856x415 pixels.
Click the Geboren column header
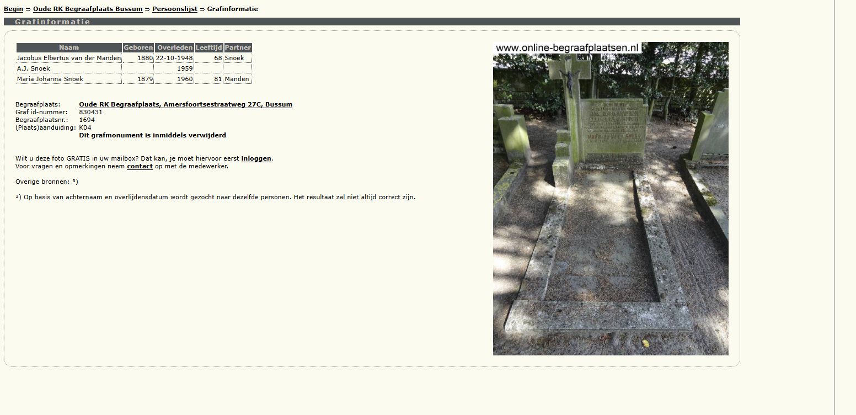click(x=138, y=47)
